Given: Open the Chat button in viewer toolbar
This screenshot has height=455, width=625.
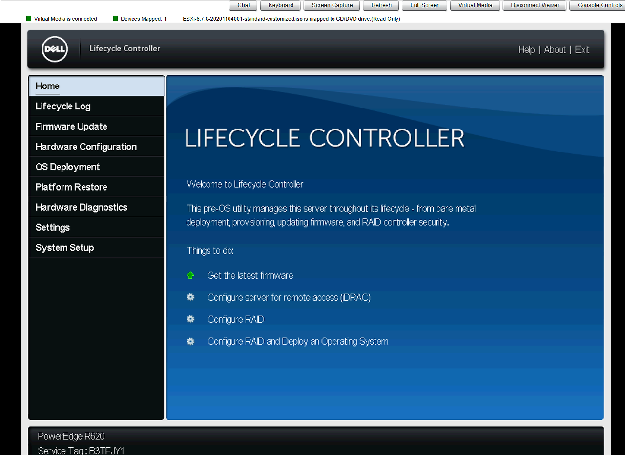Looking at the screenshot, I should pyautogui.click(x=244, y=5).
